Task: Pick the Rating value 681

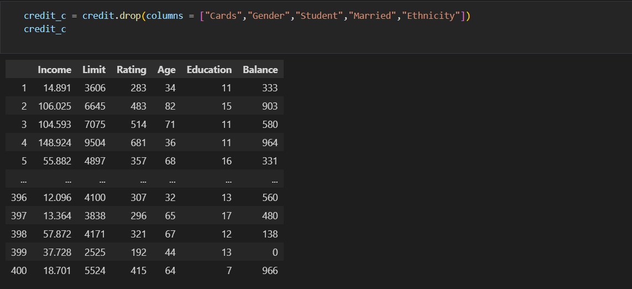Action: click(x=139, y=142)
